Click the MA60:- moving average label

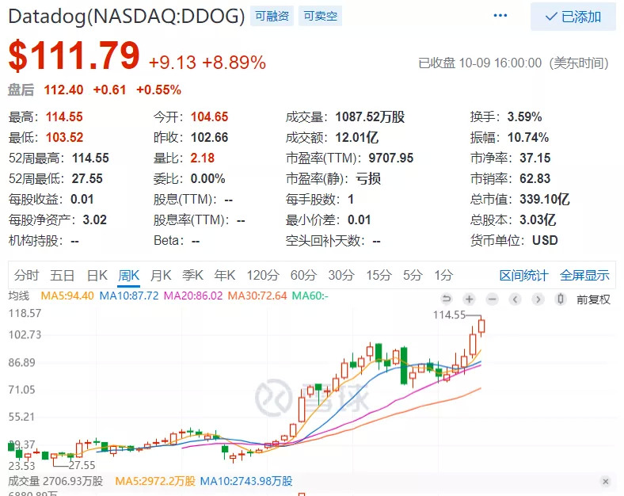(310, 296)
